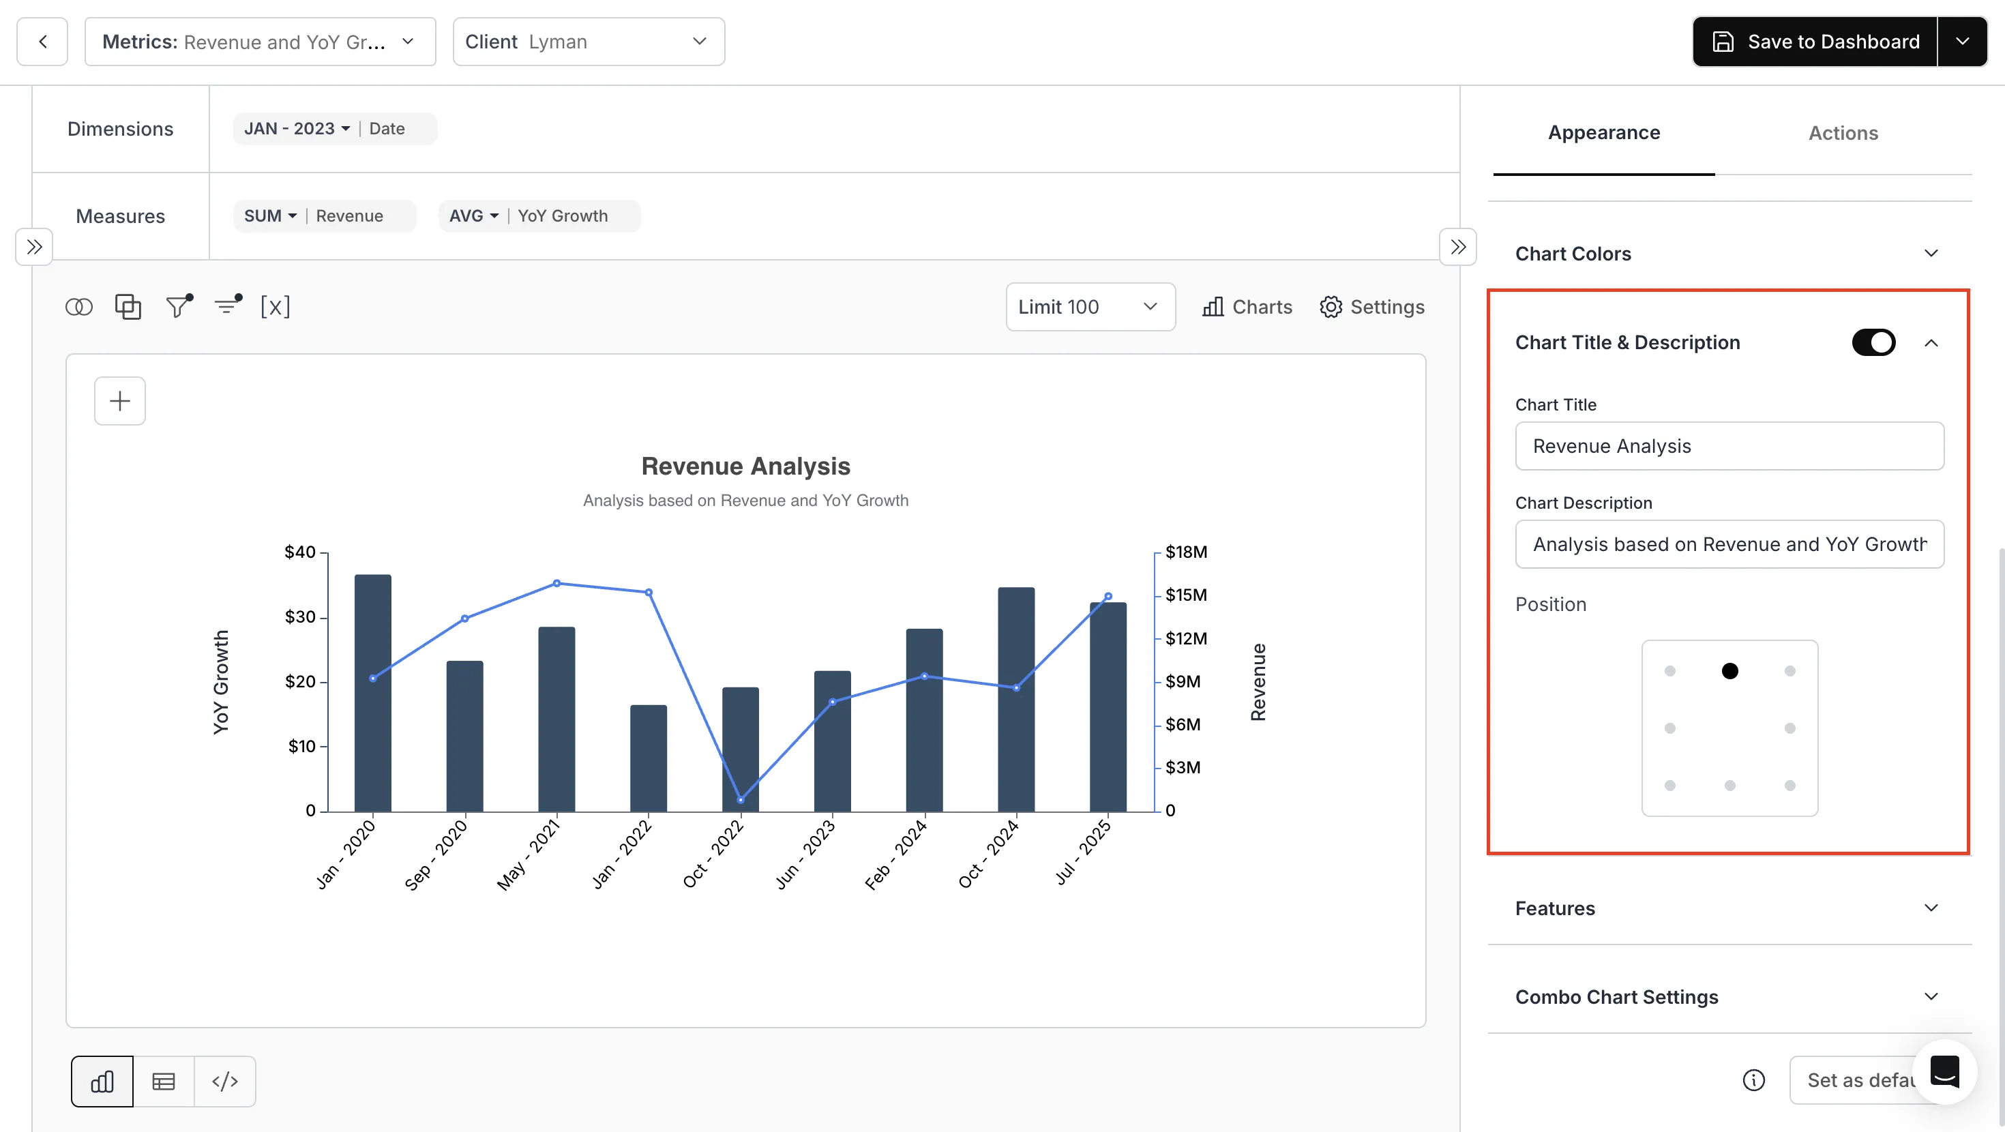This screenshot has height=1132, width=2005.
Task: Select top-right title position dot
Action: coord(1789,671)
